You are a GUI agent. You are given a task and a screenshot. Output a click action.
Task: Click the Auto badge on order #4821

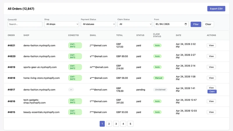[157, 45]
